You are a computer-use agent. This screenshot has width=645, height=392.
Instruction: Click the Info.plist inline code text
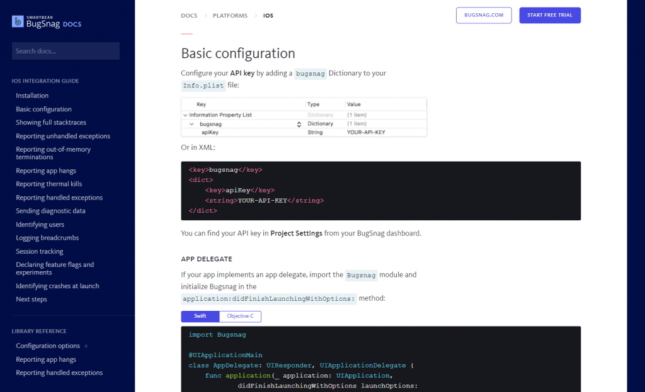coord(203,86)
